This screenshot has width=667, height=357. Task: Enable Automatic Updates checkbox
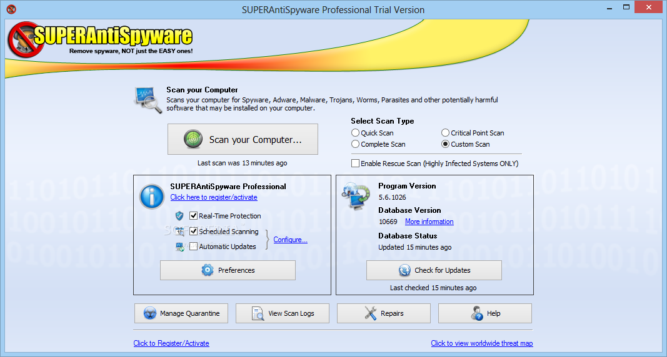click(194, 246)
